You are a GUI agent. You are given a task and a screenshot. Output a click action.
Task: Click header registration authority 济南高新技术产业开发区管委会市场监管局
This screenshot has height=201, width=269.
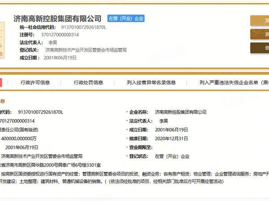(x=86, y=50)
